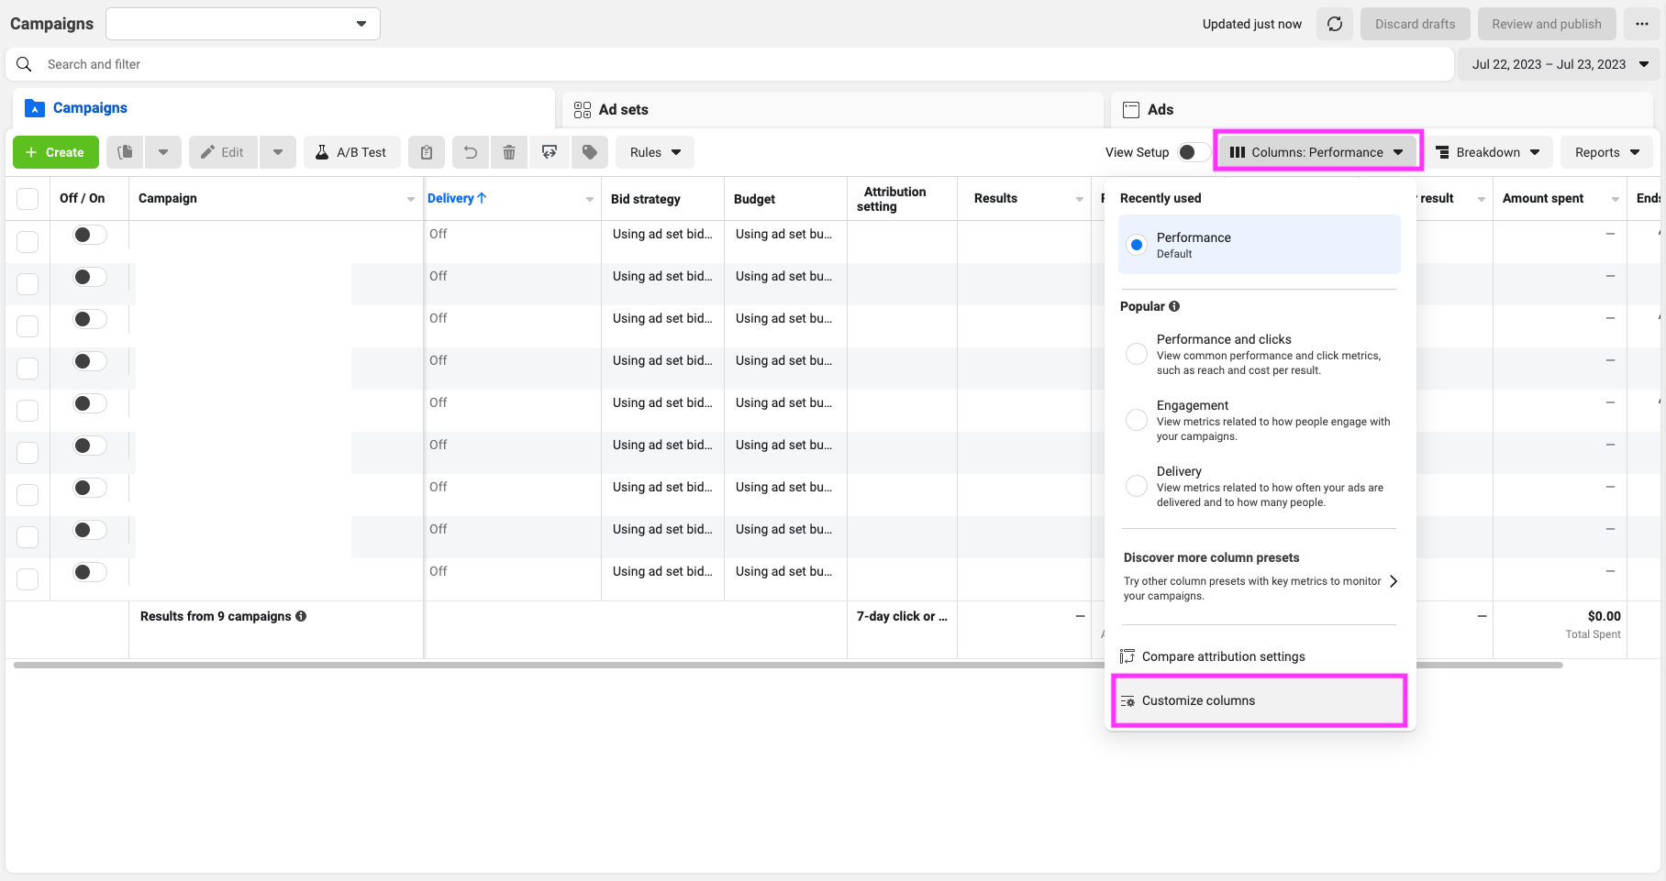Click the info icon next to Popular
Screen dimensions: 1666x881
(x=1174, y=306)
